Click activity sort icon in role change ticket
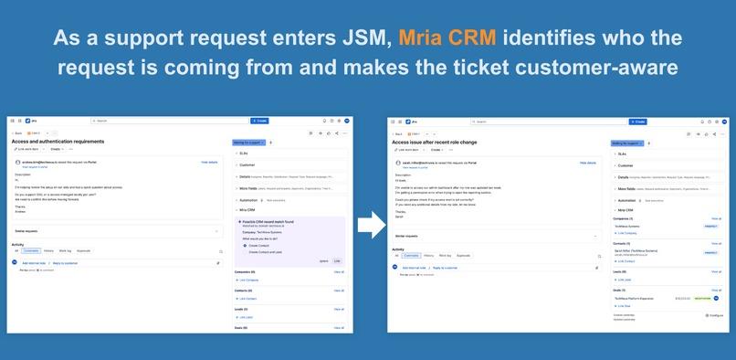This screenshot has height=360, width=736. [599, 256]
